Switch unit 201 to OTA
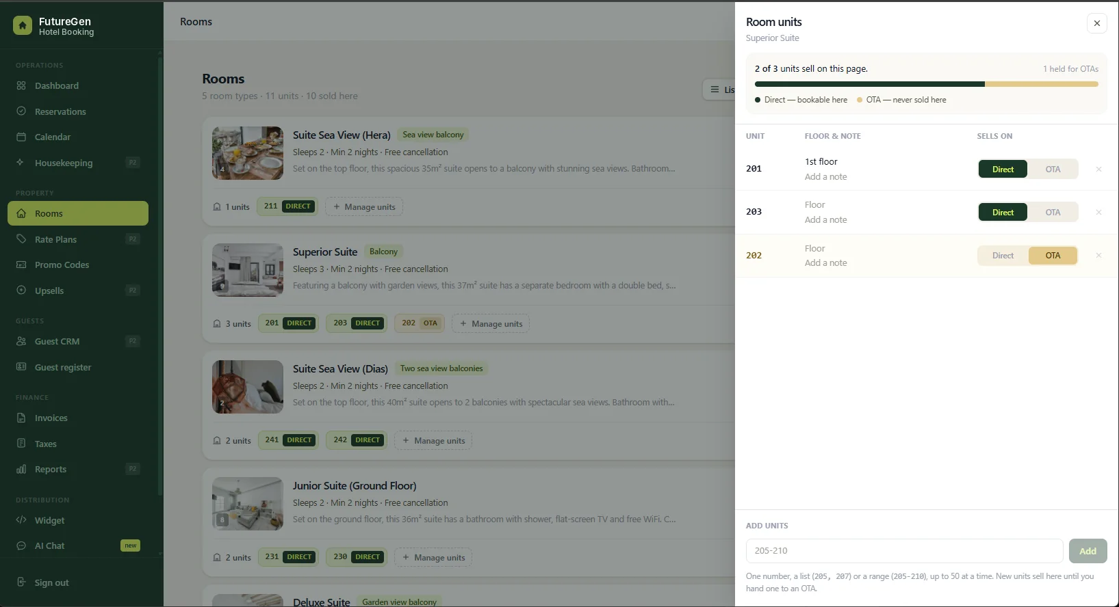The height and width of the screenshot is (607, 1119). click(1053, 169)
